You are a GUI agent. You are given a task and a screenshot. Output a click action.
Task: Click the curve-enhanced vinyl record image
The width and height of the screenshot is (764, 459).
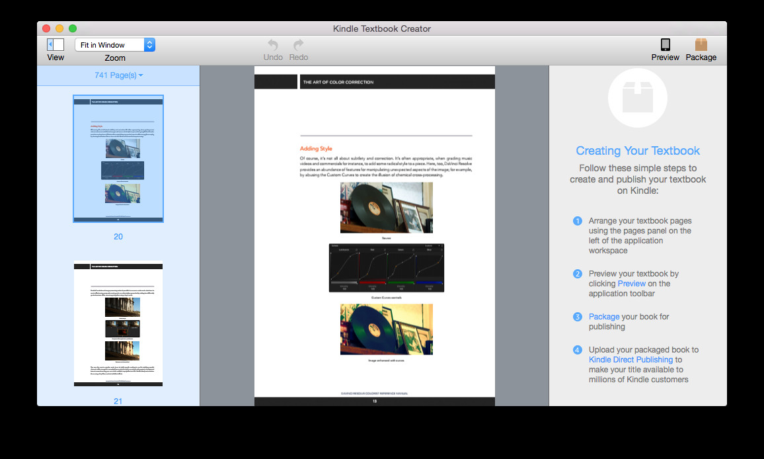[x=387, y=329]
